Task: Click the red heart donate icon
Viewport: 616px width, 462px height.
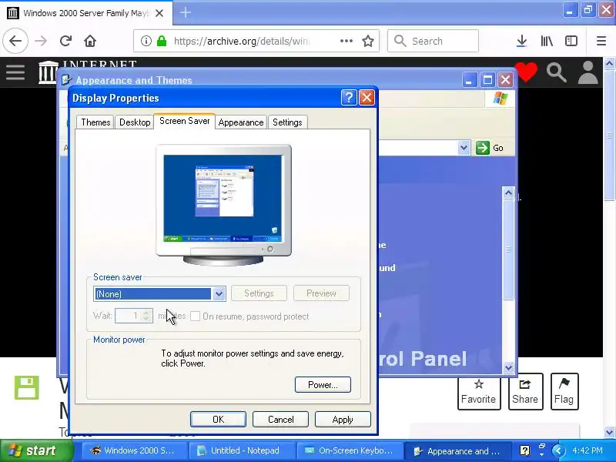Action: 526,72
